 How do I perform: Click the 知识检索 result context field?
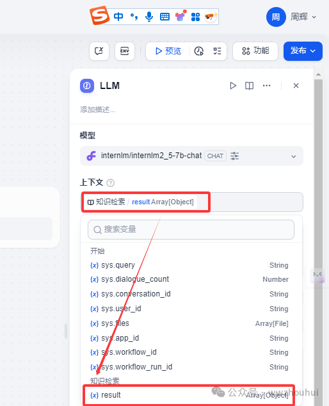pos(191,202)
